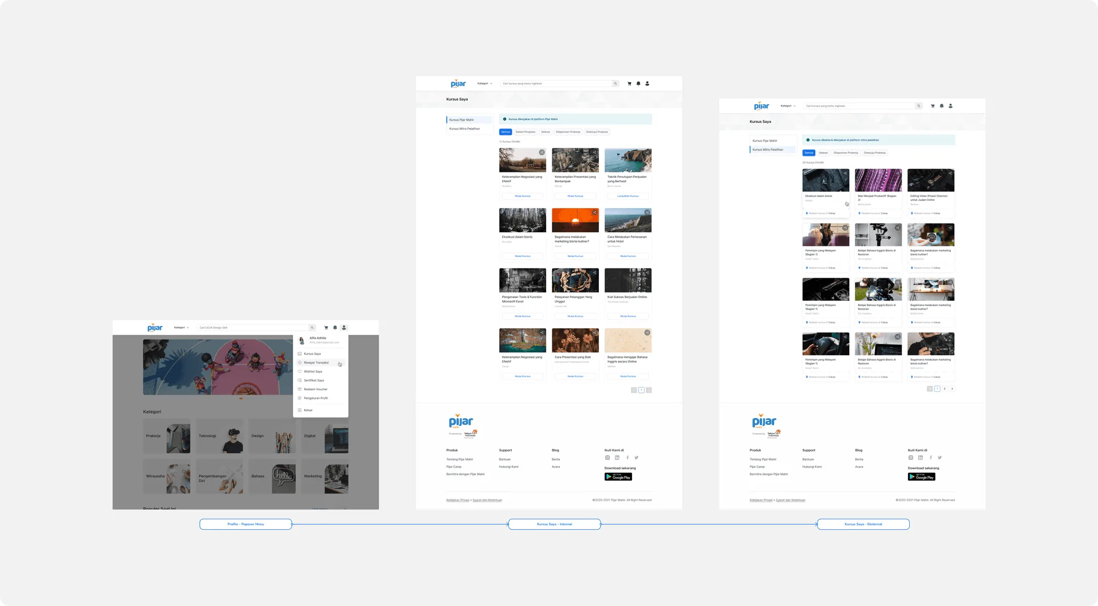Image resolution: width=1098 pixels, height=606 pixels.
Task: Click share icon on 'Editing Video (Power Director)' card
Action: (950, 173)
